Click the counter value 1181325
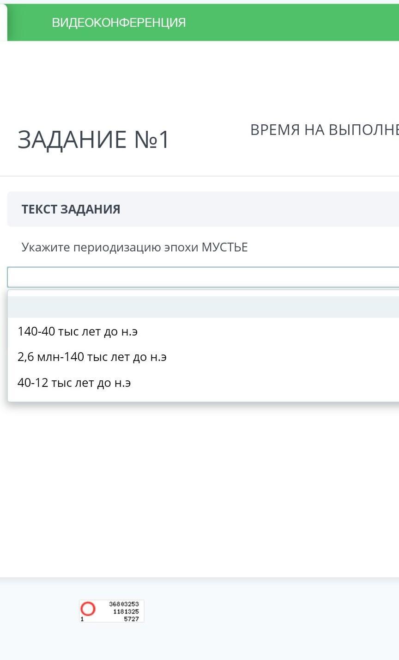This screenshot has width=399, height=660. (x=126, y=611)
